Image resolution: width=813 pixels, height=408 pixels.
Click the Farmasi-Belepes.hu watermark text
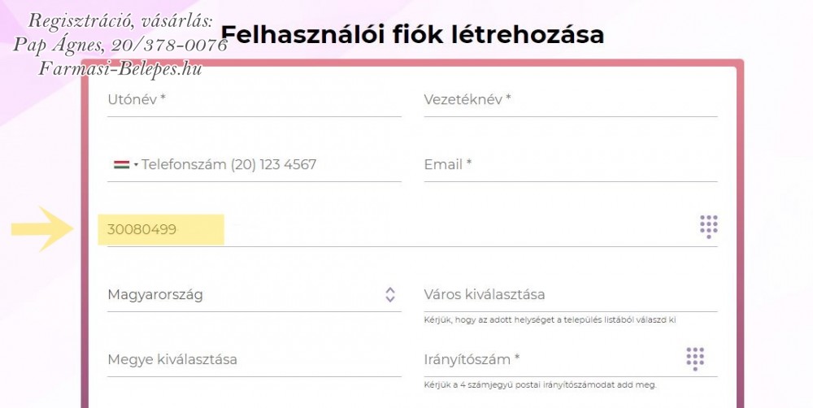[120, 68]
